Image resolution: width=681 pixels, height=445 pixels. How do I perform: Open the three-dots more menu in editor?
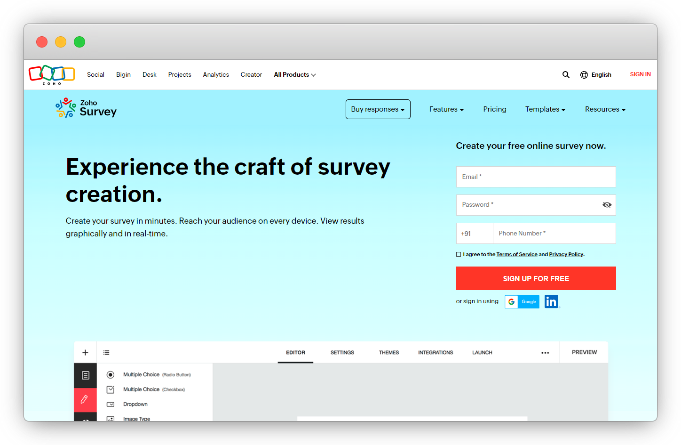(x=545, y=353)
